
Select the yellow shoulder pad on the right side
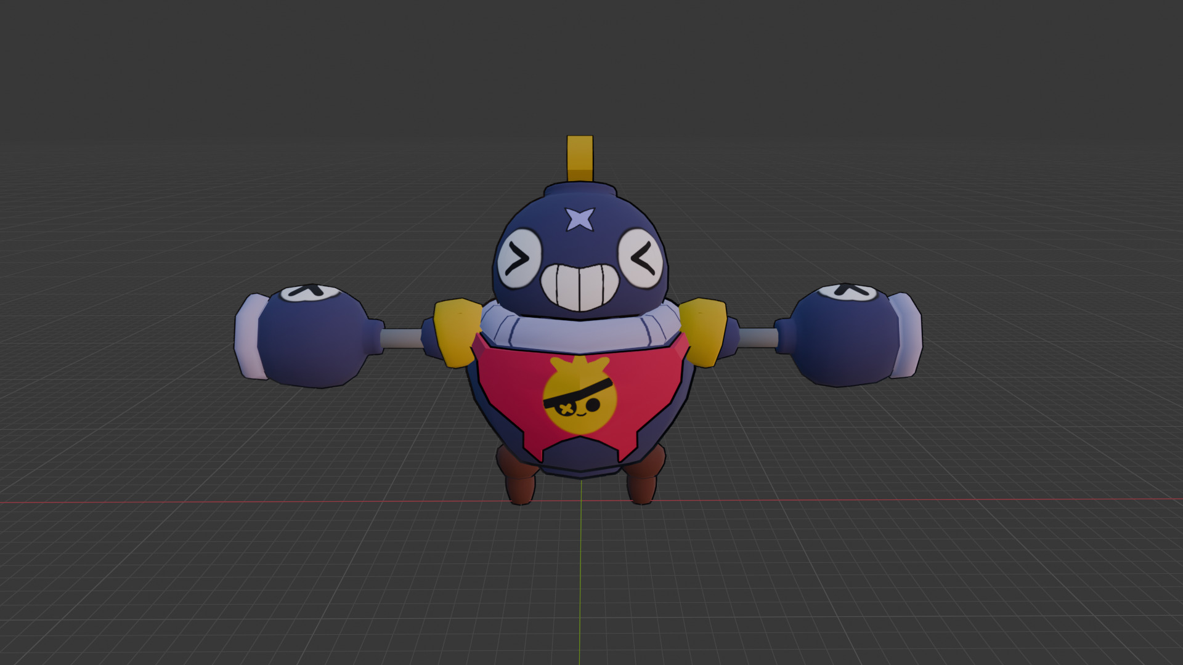click(x=703, y=332)
